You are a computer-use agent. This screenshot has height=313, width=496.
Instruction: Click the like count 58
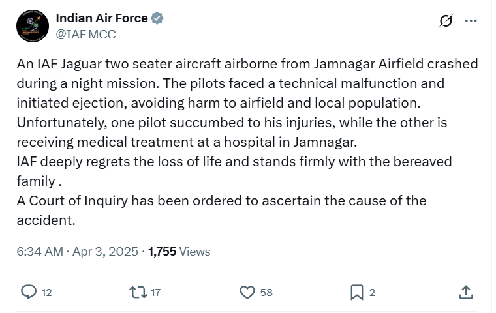point(266,293)
